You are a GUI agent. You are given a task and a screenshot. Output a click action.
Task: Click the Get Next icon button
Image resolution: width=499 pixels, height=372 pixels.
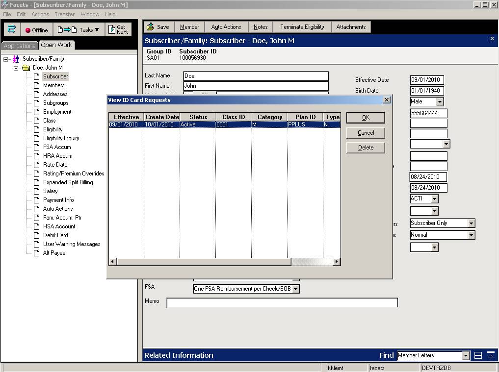(x=118, y=30)
